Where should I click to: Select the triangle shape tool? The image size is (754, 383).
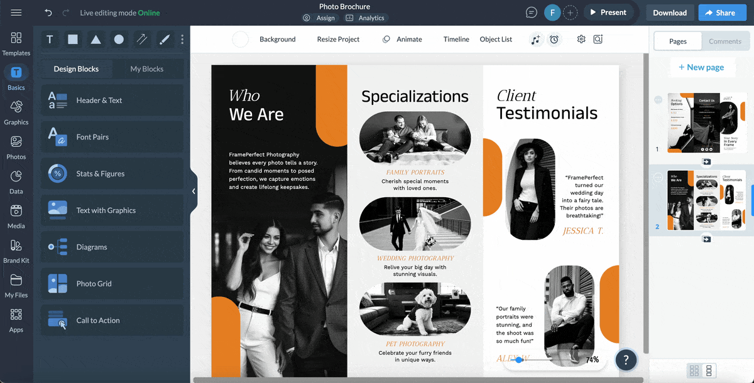coord(96,40)
